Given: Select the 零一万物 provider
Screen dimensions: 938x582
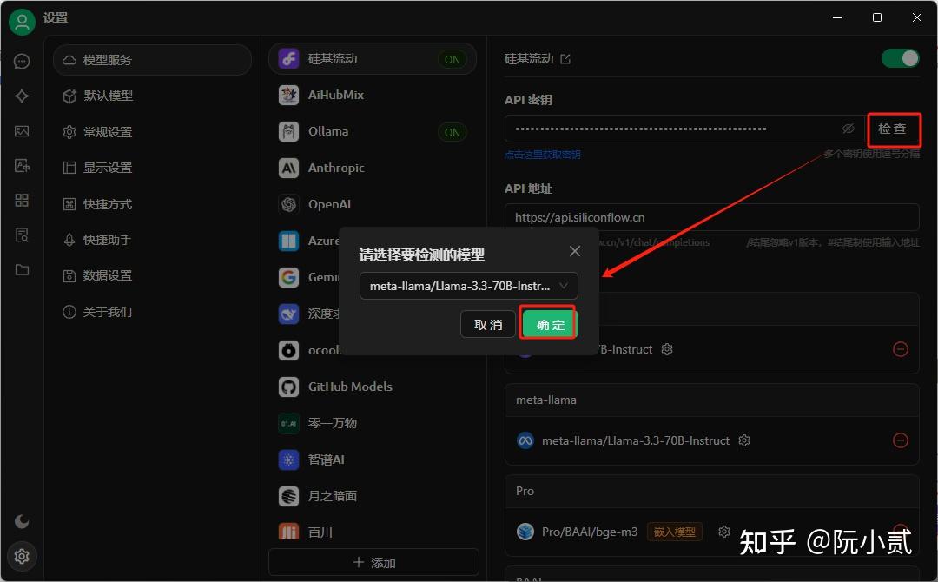Looking at the screenshot, I should click(x=373, y=424).
